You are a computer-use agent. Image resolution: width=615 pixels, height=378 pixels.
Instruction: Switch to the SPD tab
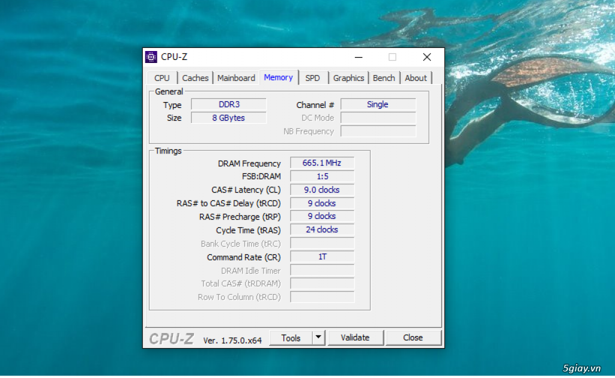[x=312, y=78]
